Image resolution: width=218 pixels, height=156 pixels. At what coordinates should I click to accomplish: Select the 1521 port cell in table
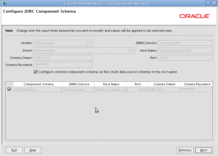pos(137,90)
